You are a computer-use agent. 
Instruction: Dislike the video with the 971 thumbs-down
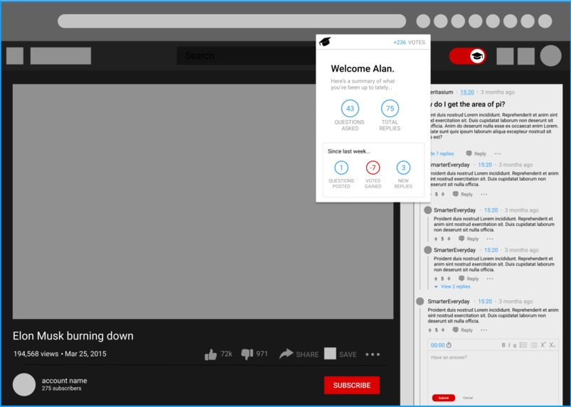click(x=247, y=354)
